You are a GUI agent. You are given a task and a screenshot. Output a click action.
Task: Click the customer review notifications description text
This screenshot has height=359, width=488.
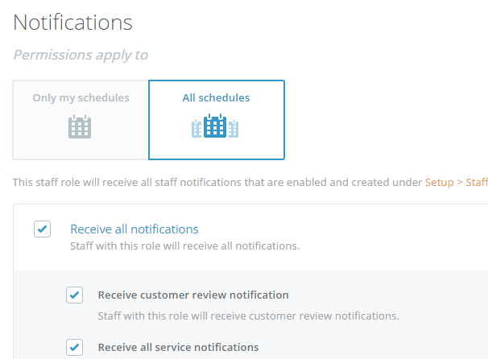click(248, 316)
